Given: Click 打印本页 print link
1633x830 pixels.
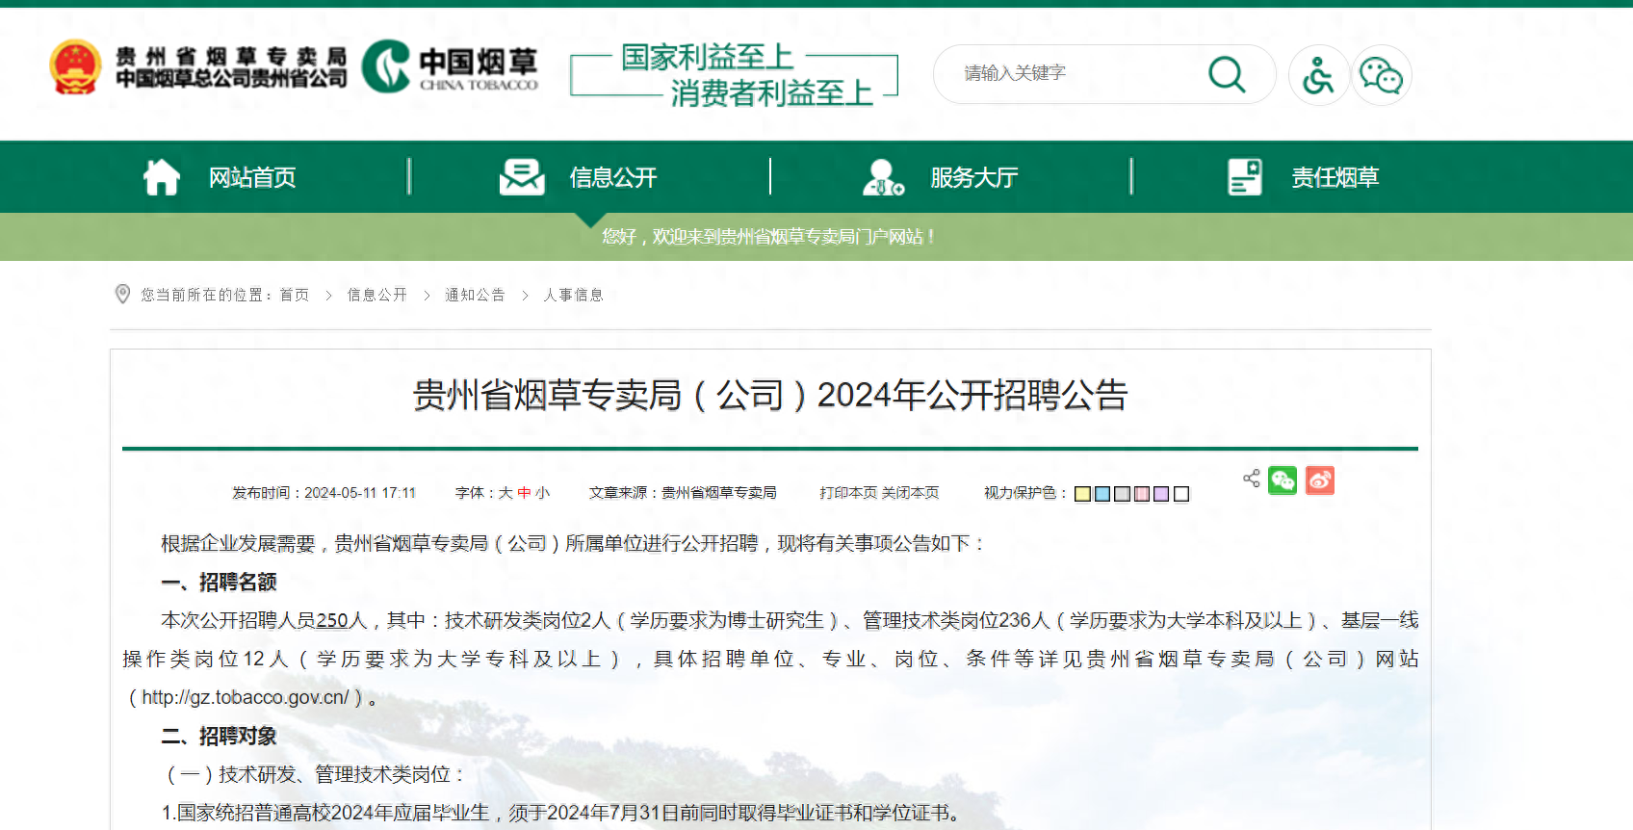Looking at the screenshot, I should click(848, 493).
